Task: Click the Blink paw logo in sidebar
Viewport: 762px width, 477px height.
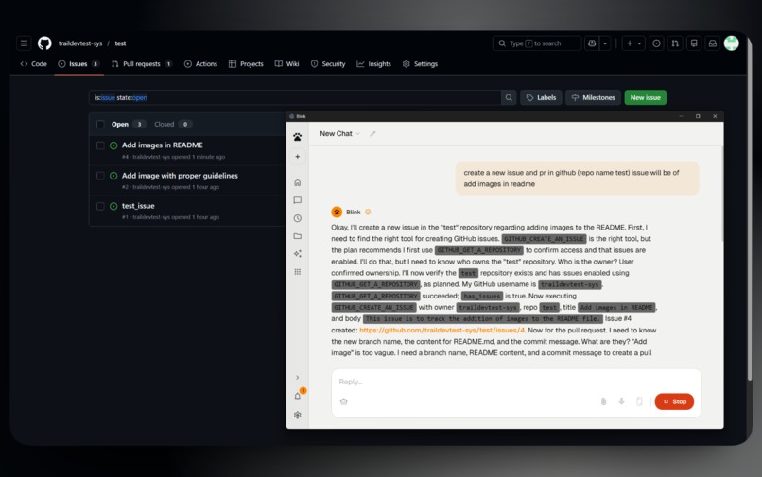Action: (298, 137)
